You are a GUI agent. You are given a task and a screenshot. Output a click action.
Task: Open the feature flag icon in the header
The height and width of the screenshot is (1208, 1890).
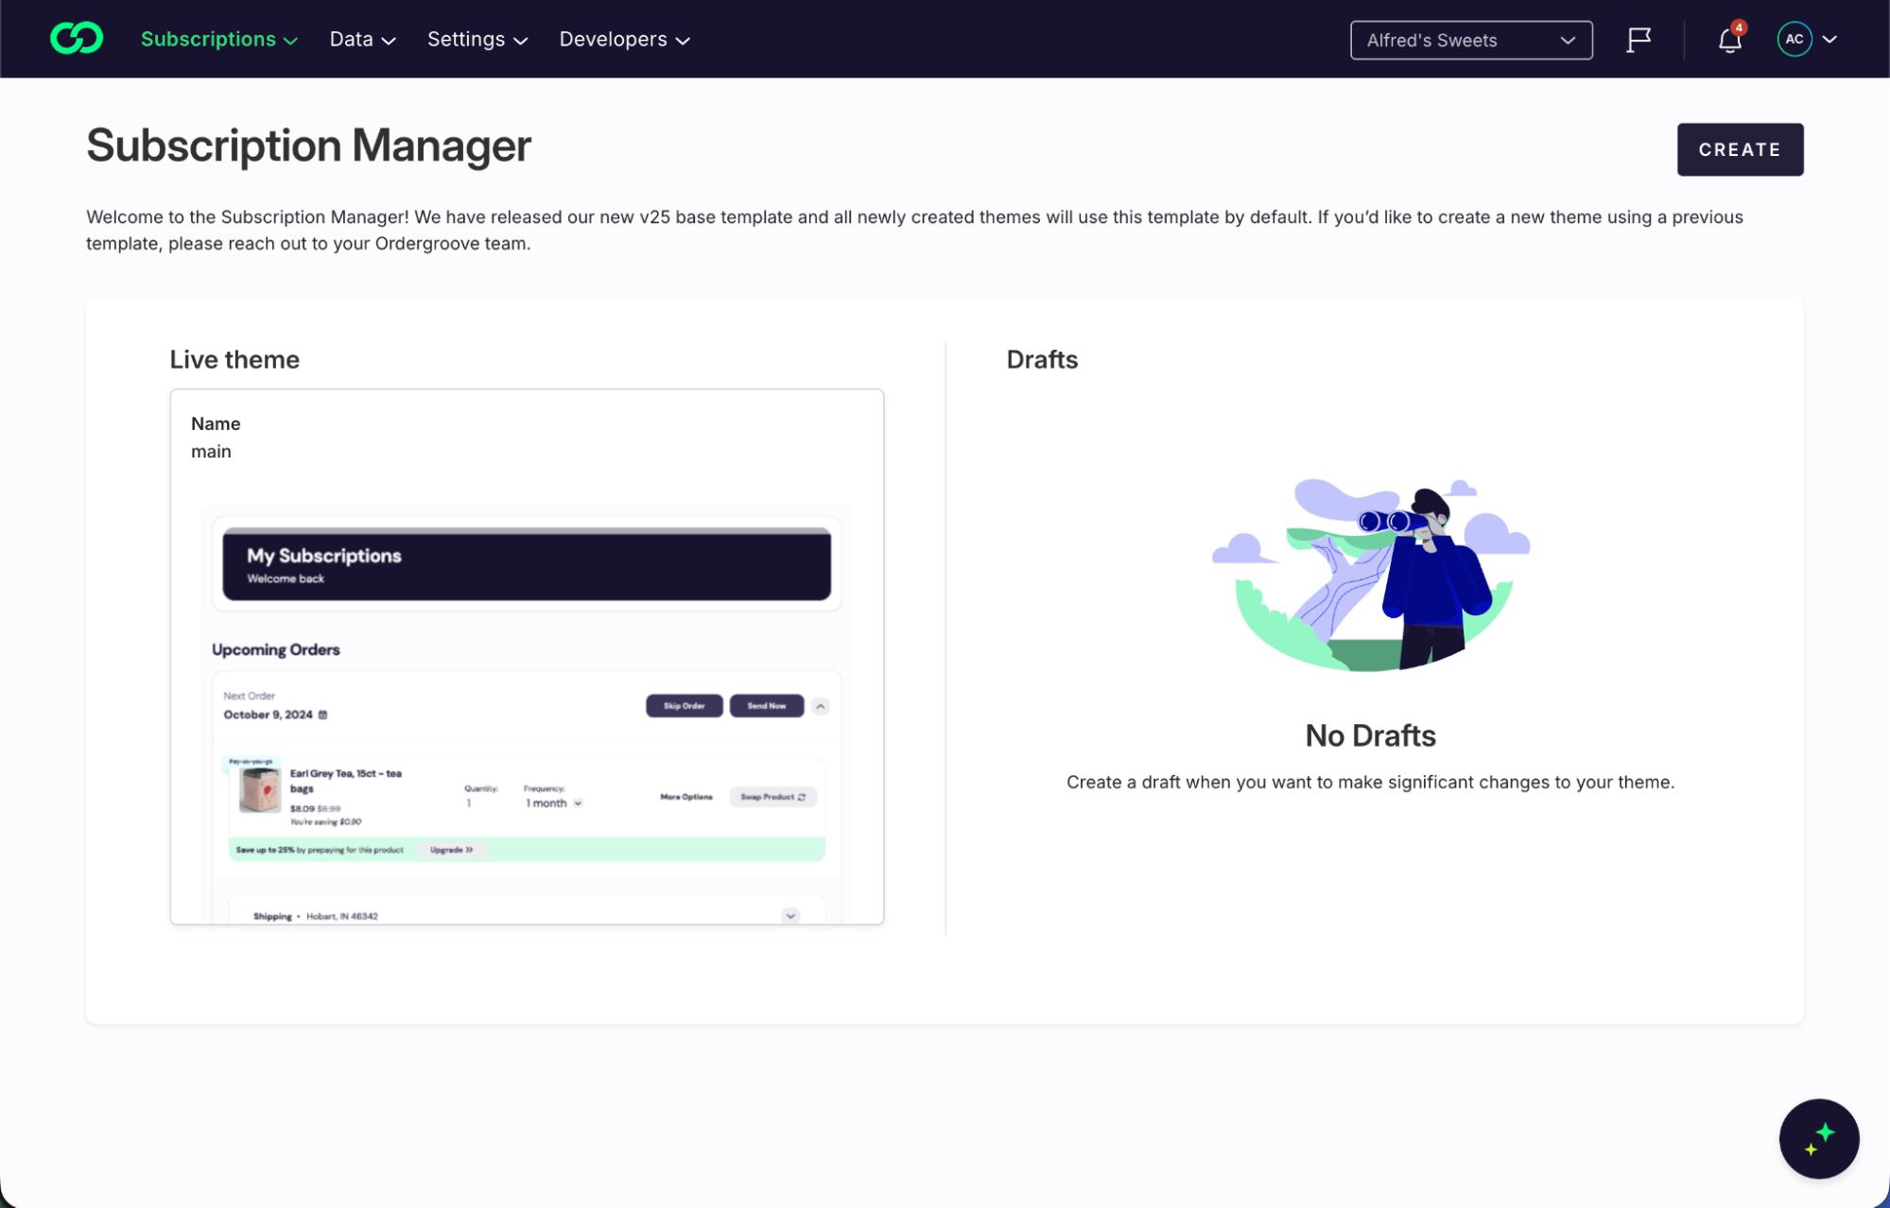pyautogui.click(x=1639, y=39)
